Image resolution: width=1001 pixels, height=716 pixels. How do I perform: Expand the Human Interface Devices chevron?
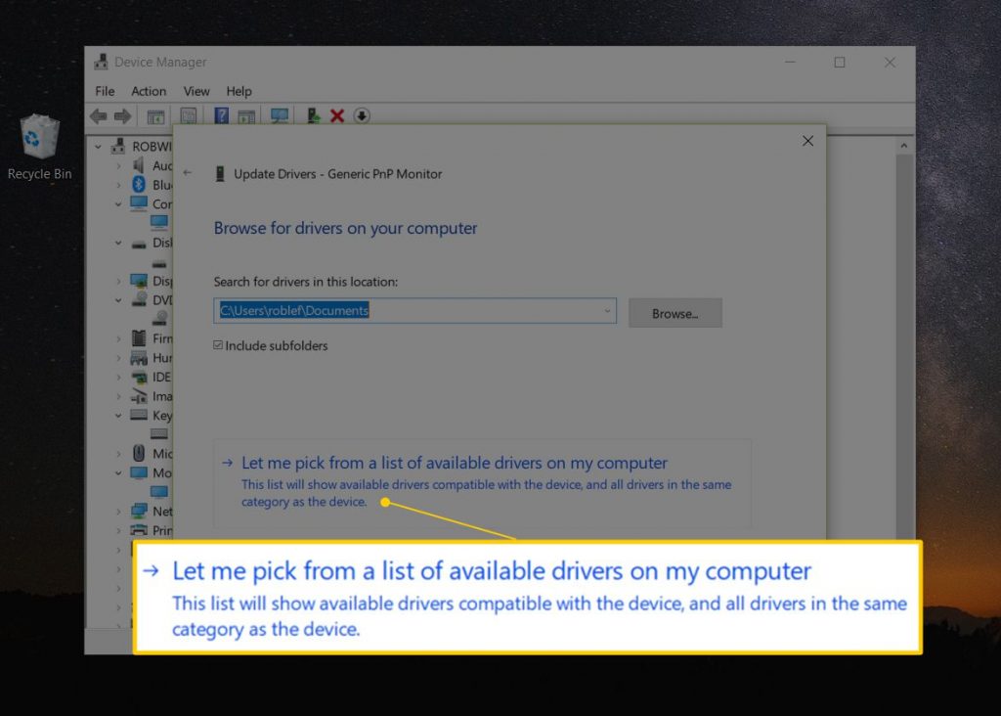point(118,358)
